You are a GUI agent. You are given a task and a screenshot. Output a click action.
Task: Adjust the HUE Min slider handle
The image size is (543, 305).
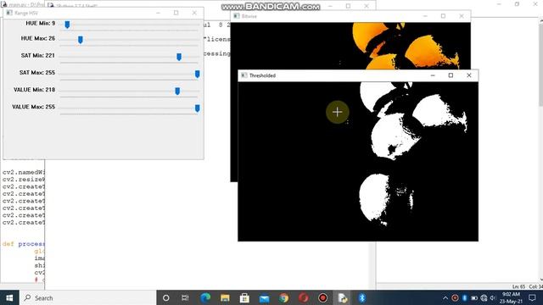[x=67, y=25]
